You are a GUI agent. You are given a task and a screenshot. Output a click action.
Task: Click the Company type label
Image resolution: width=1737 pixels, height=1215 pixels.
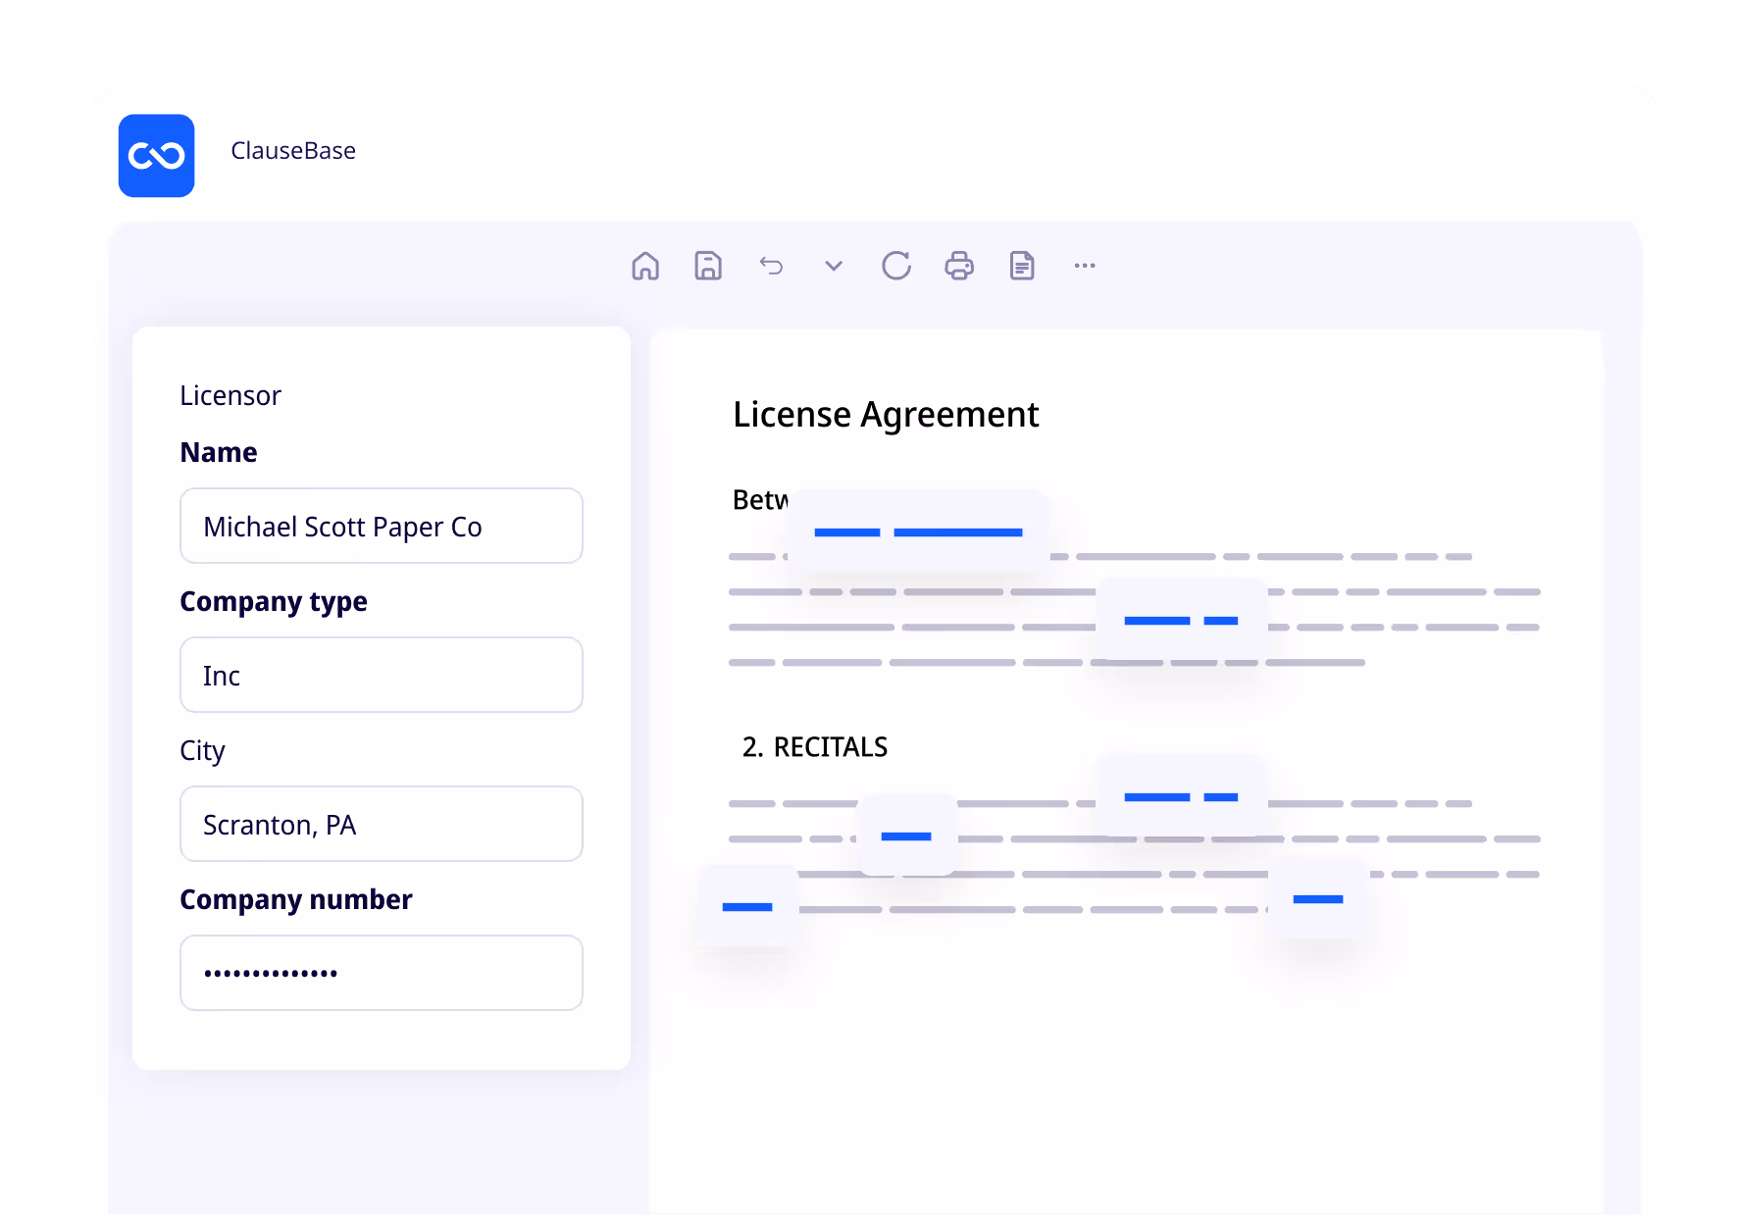tap(274, 602)
